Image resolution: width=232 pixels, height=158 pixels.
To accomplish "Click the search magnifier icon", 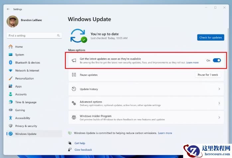I will click(58, 35).
